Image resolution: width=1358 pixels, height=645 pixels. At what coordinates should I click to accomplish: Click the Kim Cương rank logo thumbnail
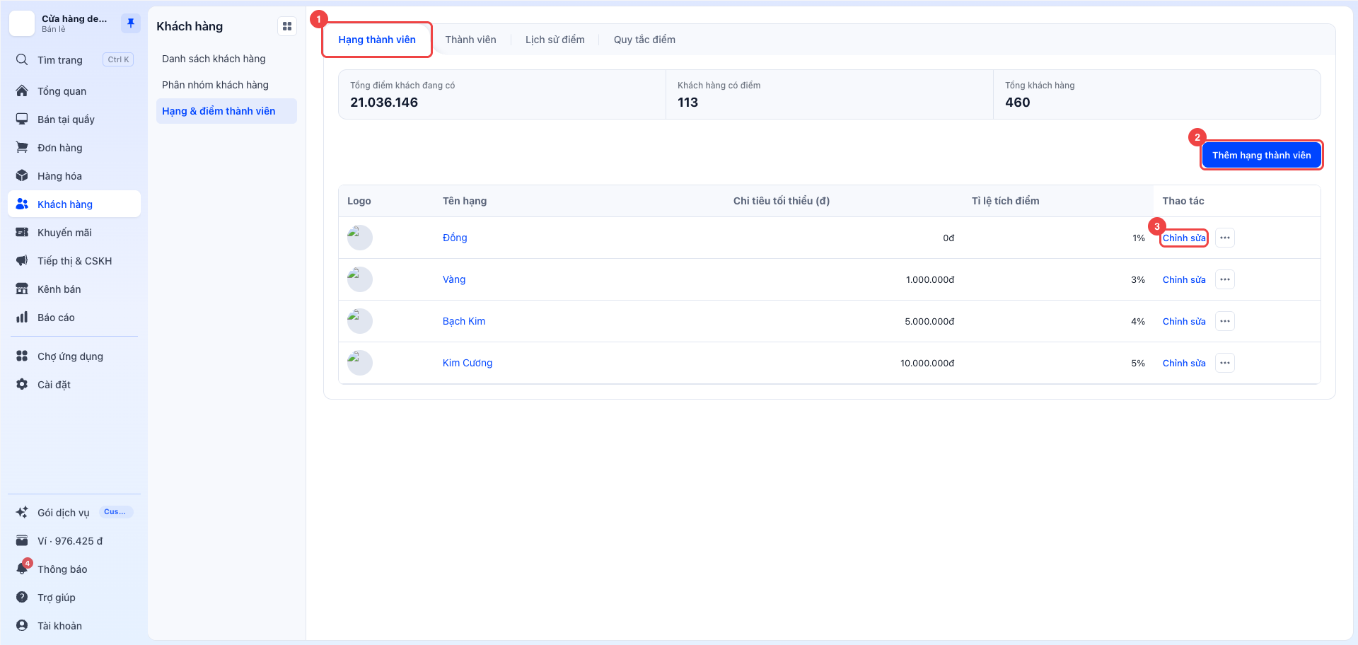[359, 363]
